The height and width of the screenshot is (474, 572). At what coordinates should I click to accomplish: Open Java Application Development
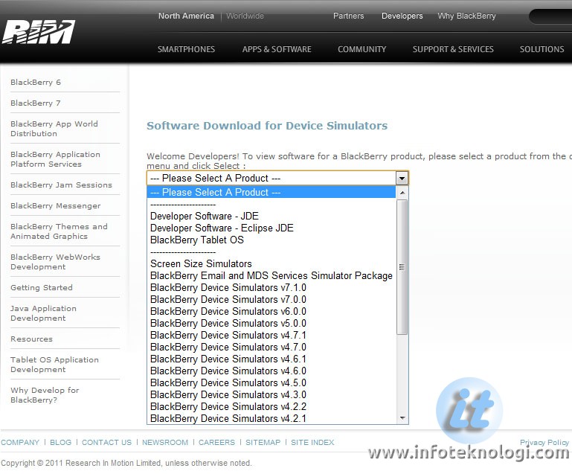[x=43, y=313]
